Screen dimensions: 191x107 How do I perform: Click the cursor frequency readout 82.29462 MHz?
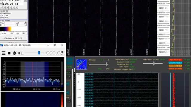(5, 13)
